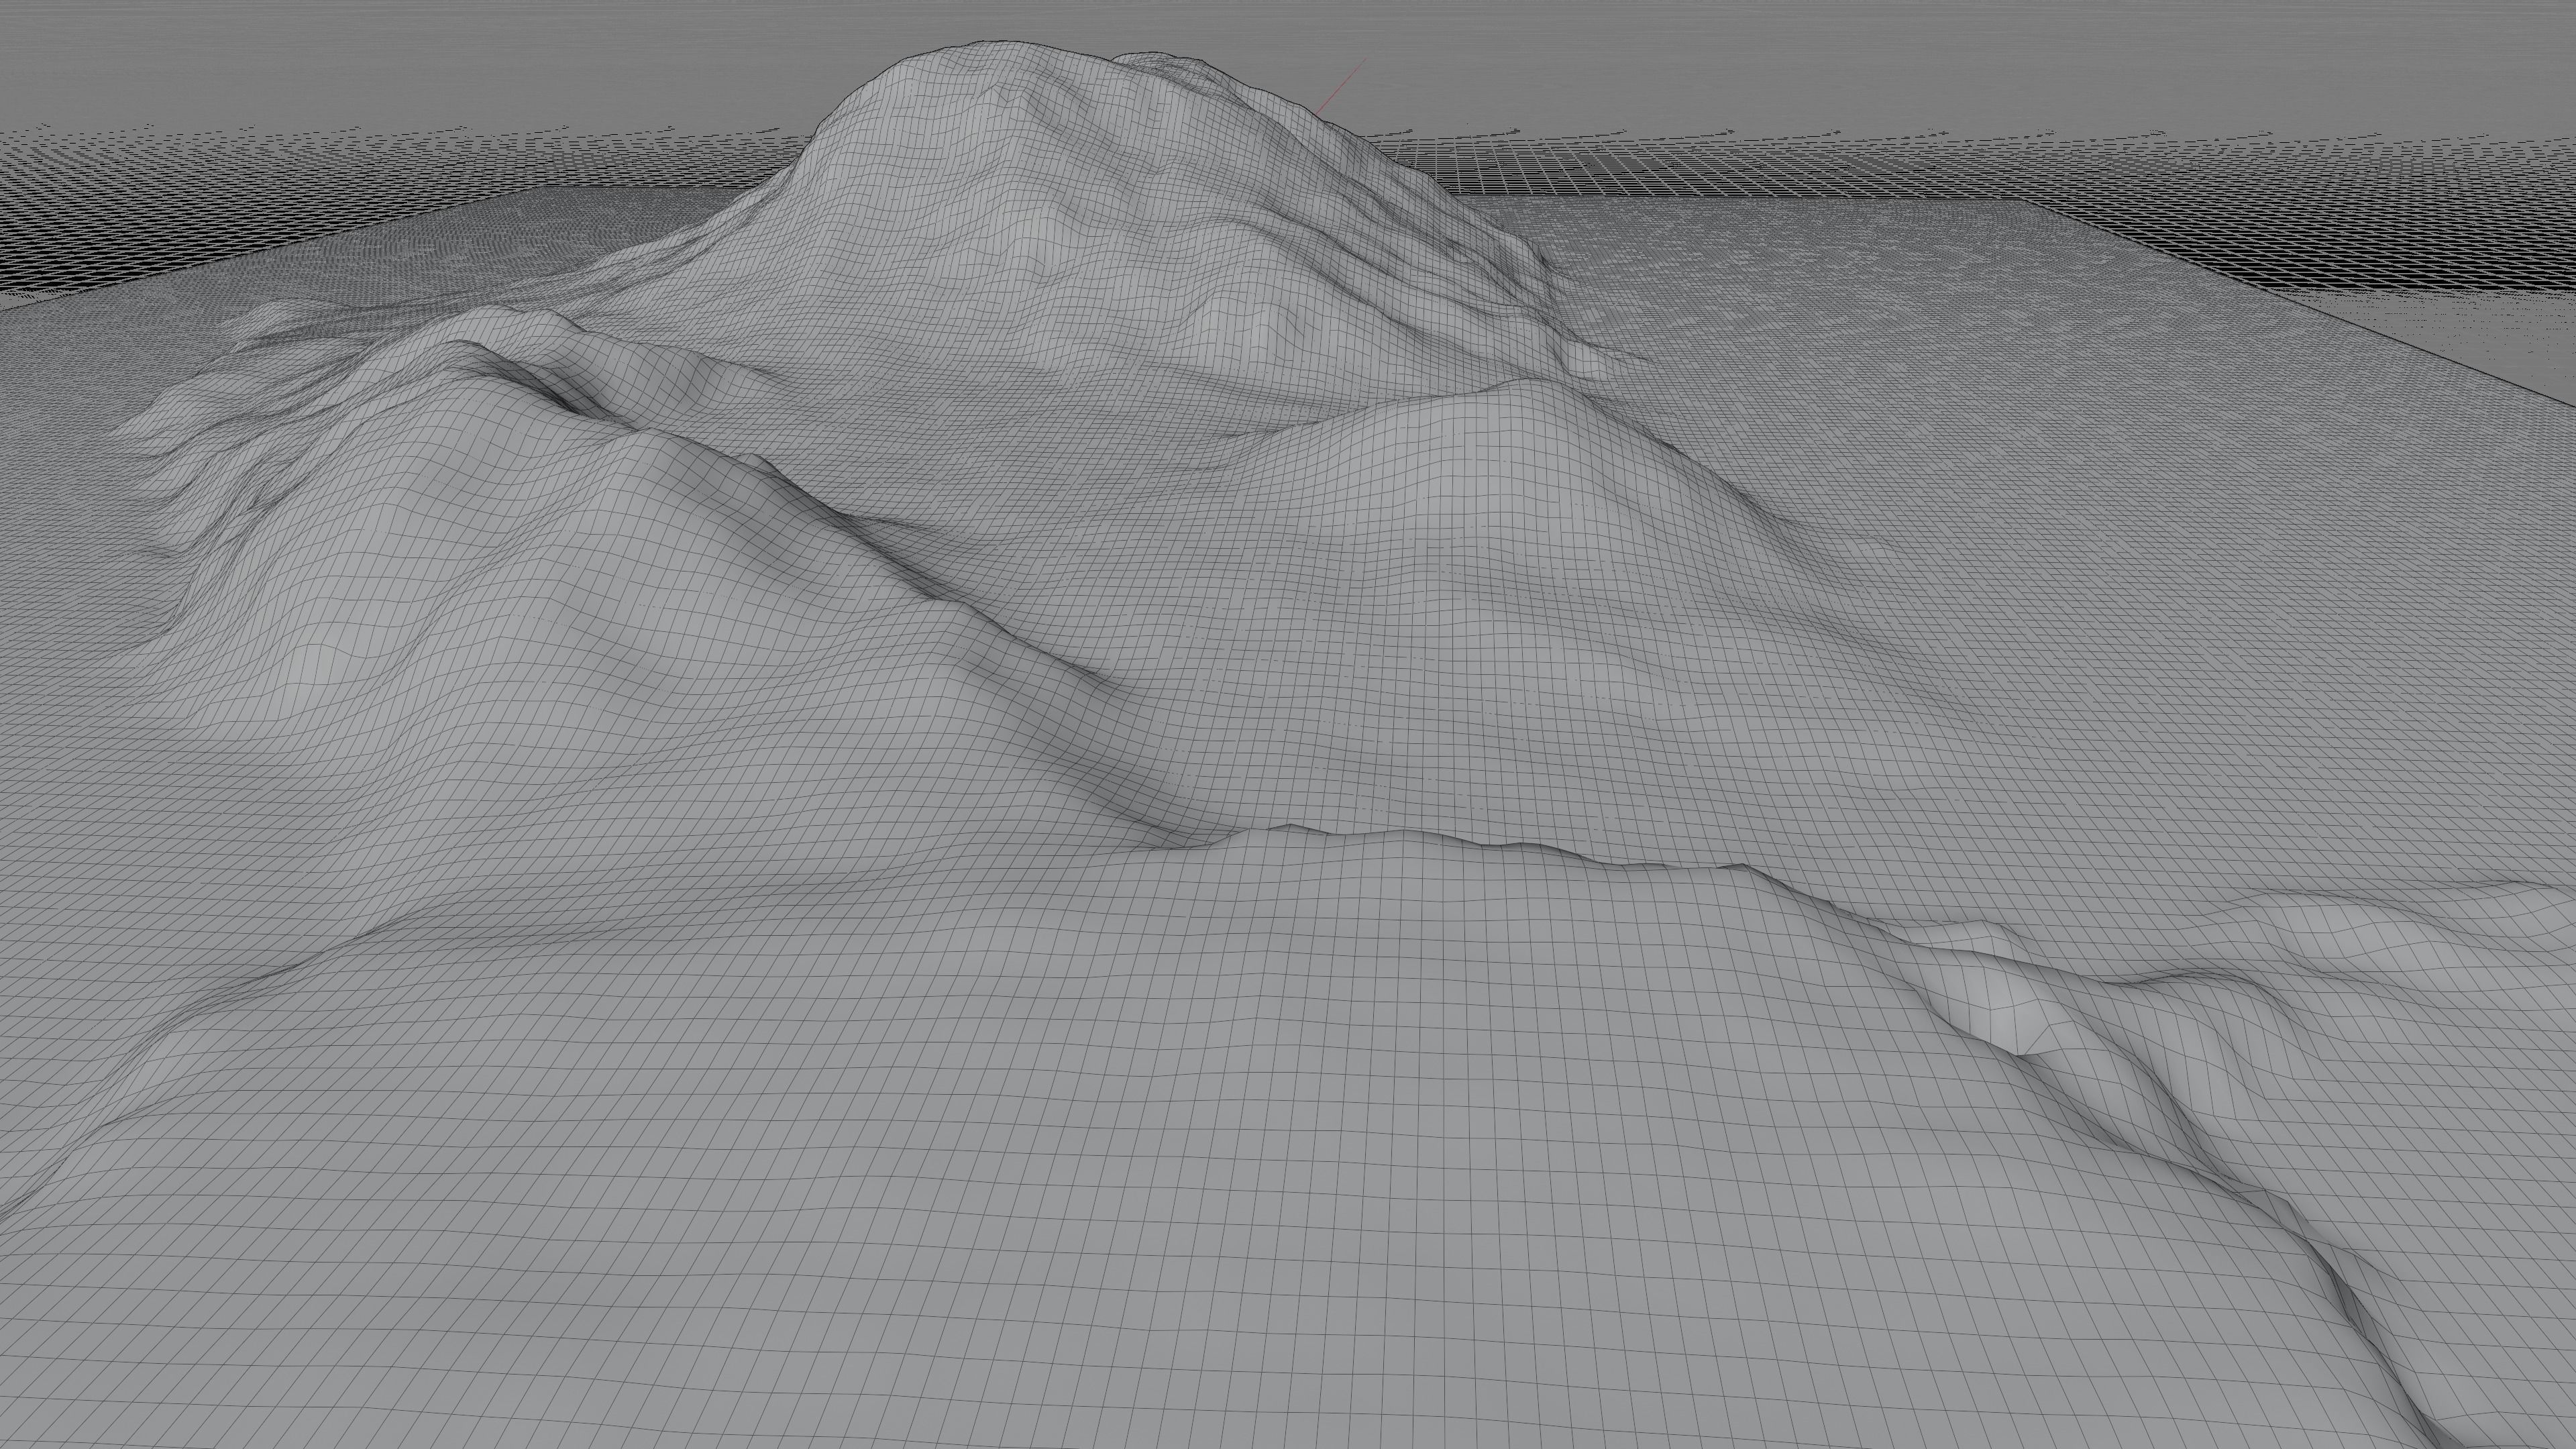Image resolution: width=2576 pixels, height=1449 pixels.
Task: Click the red axis line behind the mountain
Action: (x=1340, y=87)
